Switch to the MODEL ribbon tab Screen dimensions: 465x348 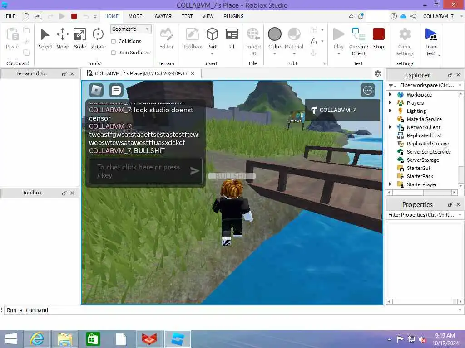(x=136, y=16)
